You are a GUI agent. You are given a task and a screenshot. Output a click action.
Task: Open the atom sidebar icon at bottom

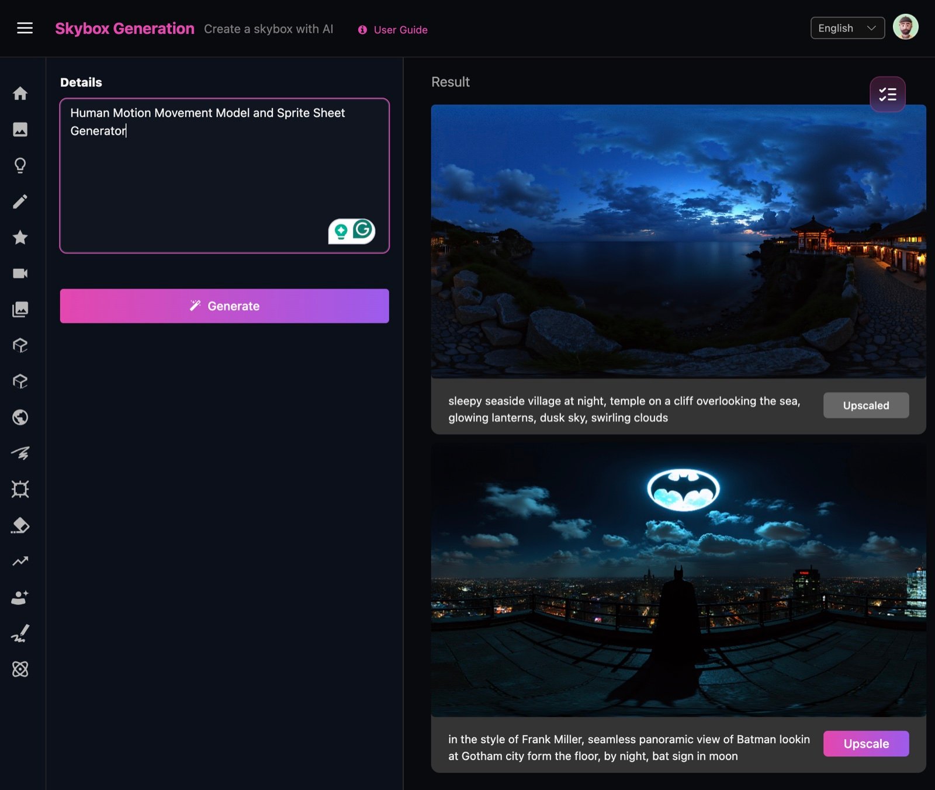20,669
